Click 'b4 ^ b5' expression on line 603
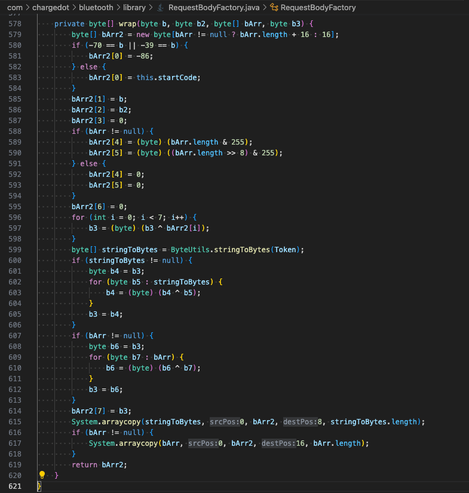This screenshot has height=493, width=469. click(177, 293)
